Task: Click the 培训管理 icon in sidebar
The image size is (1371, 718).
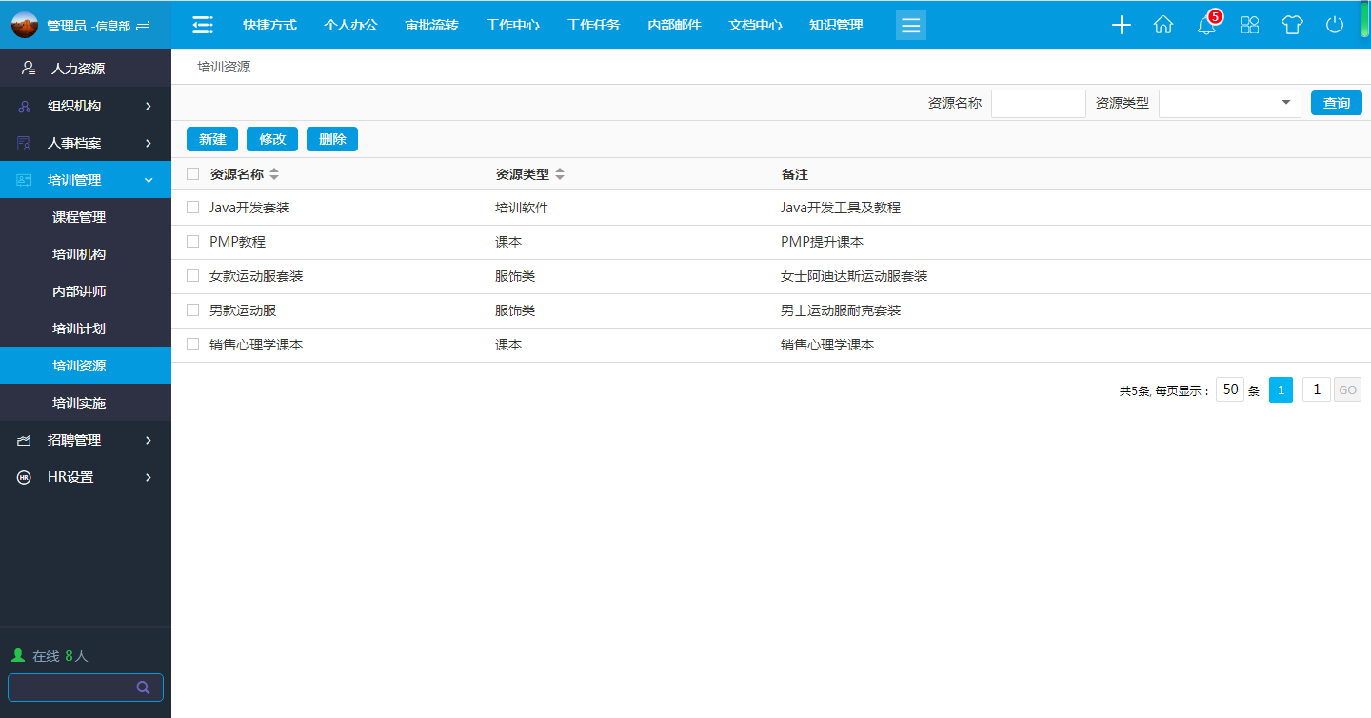Action: (x=25, y=180)
